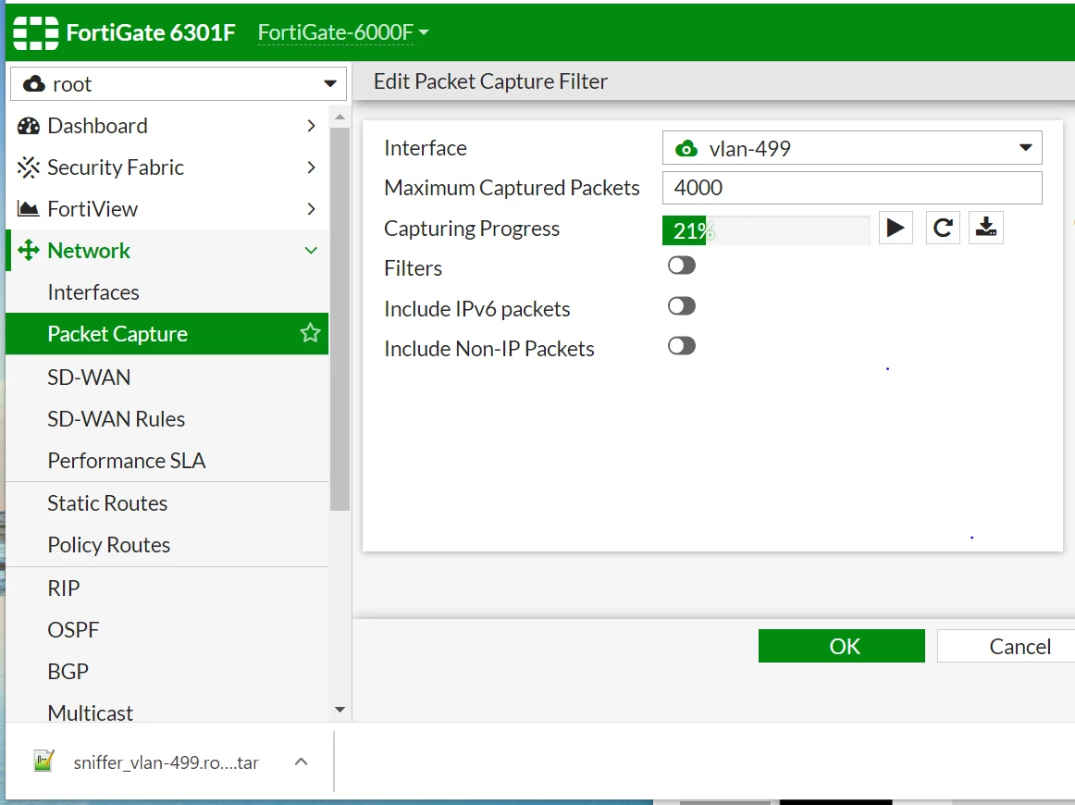Click the Capturing Progress label
Image resolution: width=1075 pixels, height=805 pixels.
(472, 229)
